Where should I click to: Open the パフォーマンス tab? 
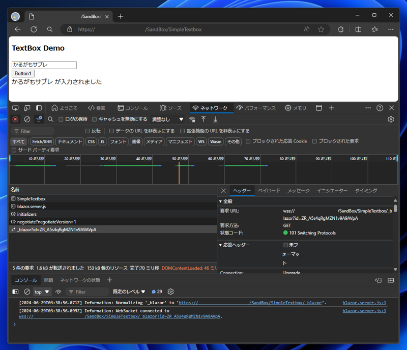tap(256, 108)
